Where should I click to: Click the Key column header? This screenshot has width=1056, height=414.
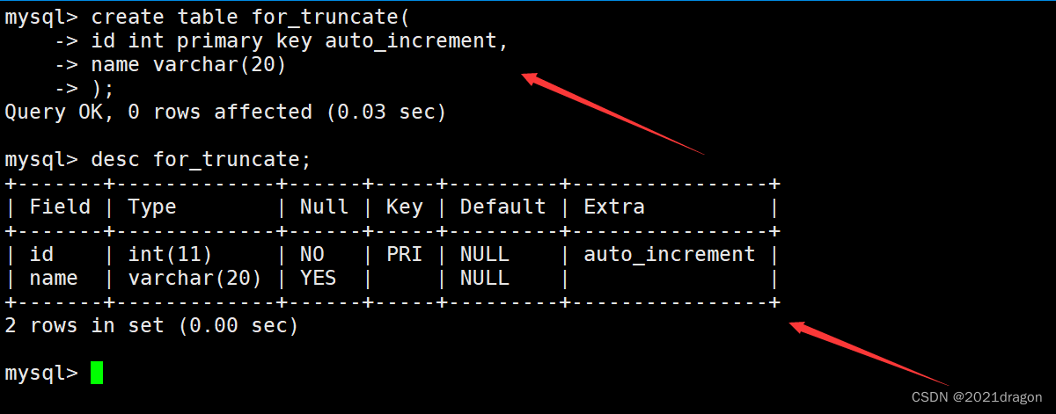404,207
